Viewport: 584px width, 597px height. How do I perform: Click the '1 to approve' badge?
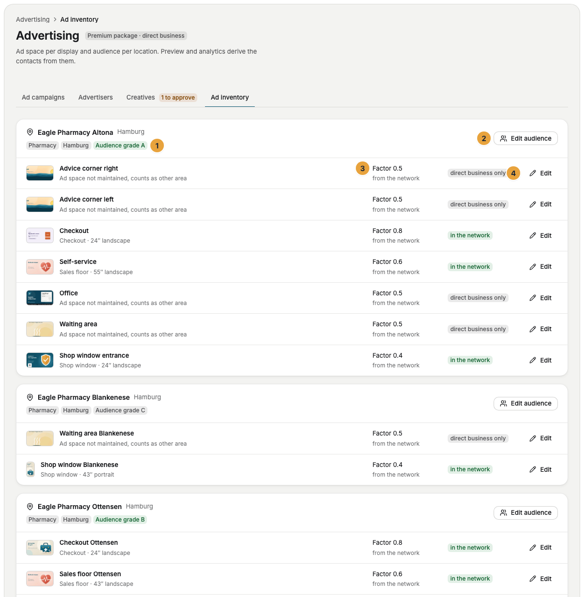coord(178,98)
